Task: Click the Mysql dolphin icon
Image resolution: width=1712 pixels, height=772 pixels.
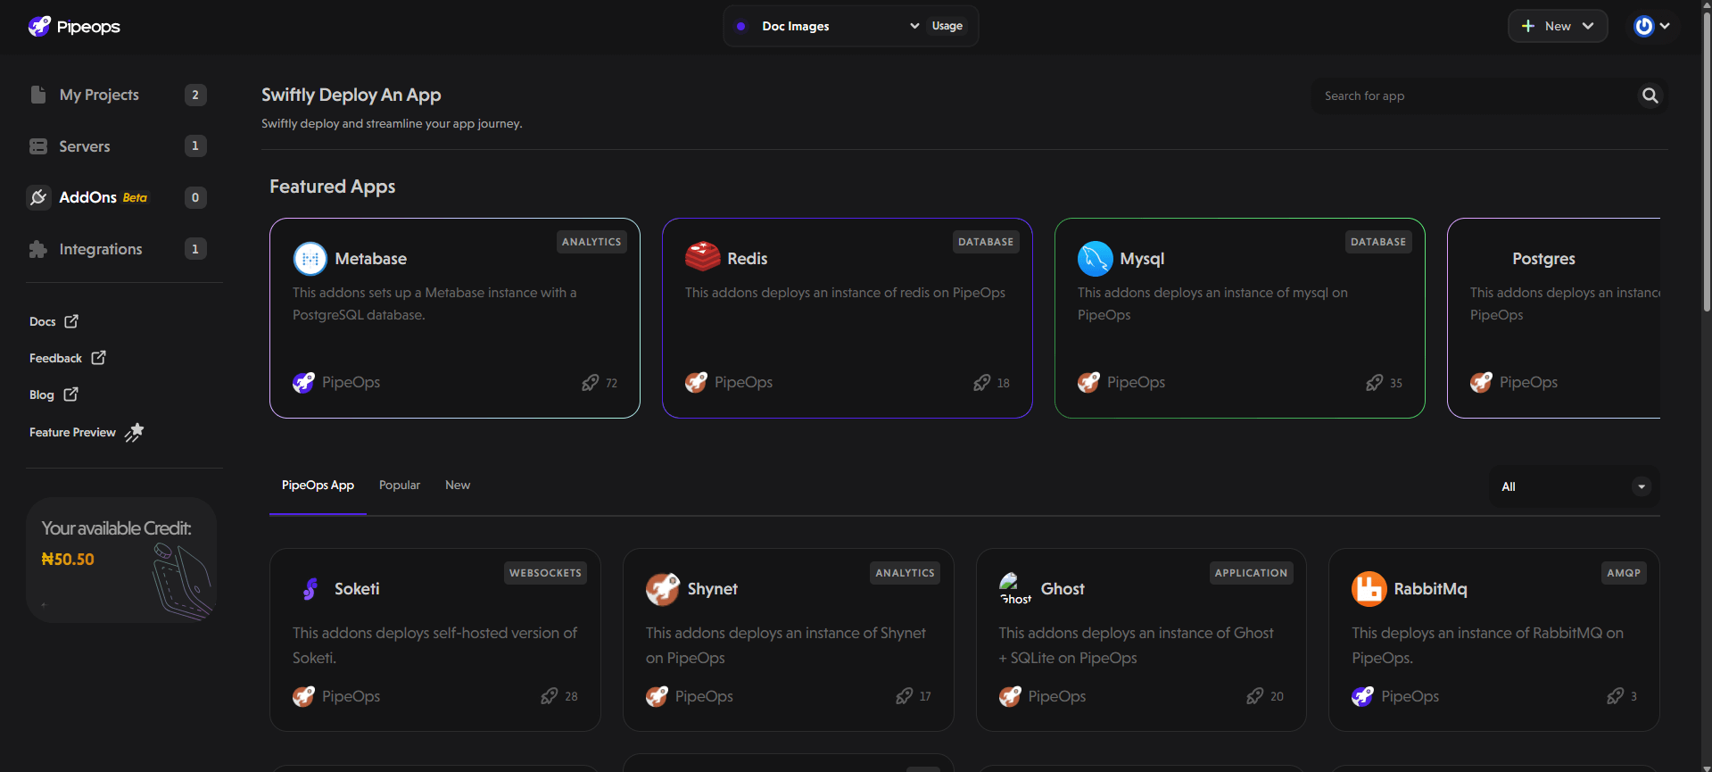Action: click(x=1096, y=259)
